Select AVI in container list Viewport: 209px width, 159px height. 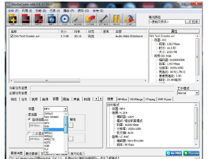coord(54,120)
